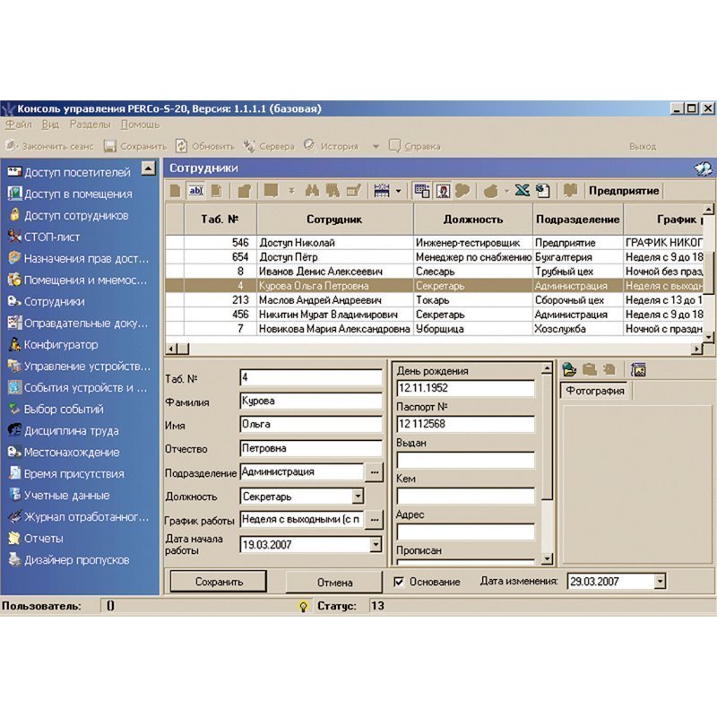
Task: Open the Разделы menu
Action: coord(91,125)
